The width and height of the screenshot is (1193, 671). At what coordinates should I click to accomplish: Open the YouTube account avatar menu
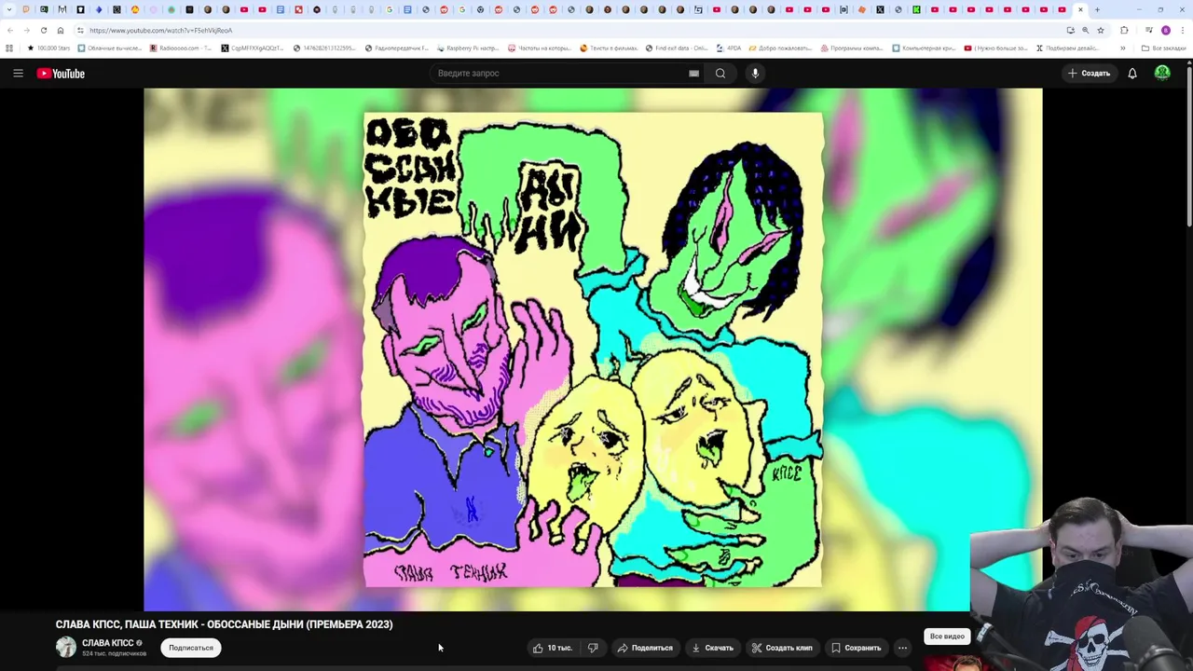(1162, 73)
